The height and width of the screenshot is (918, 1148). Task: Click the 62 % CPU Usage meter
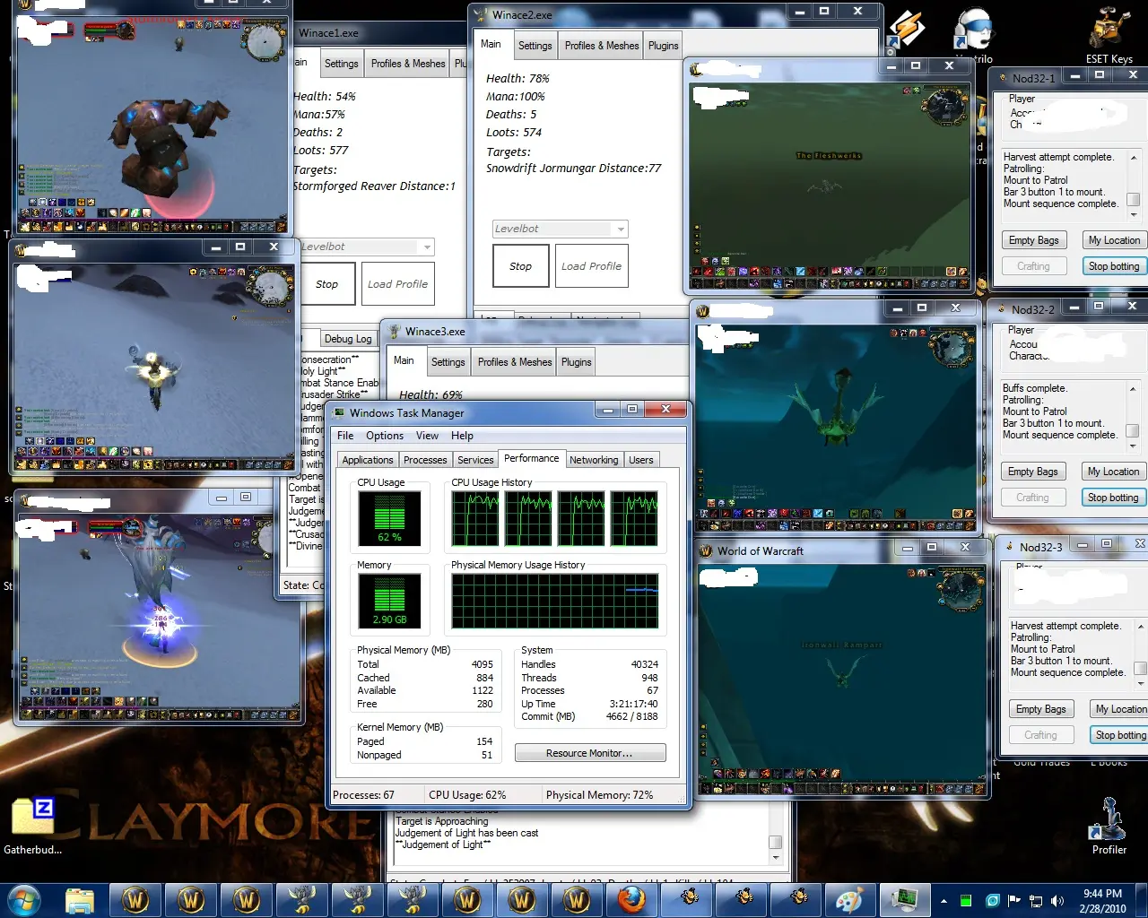coord(389,518)
